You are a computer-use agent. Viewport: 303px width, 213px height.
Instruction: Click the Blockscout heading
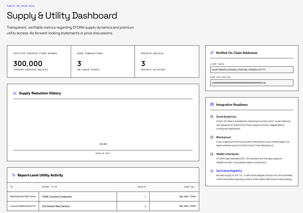point(224,137)
